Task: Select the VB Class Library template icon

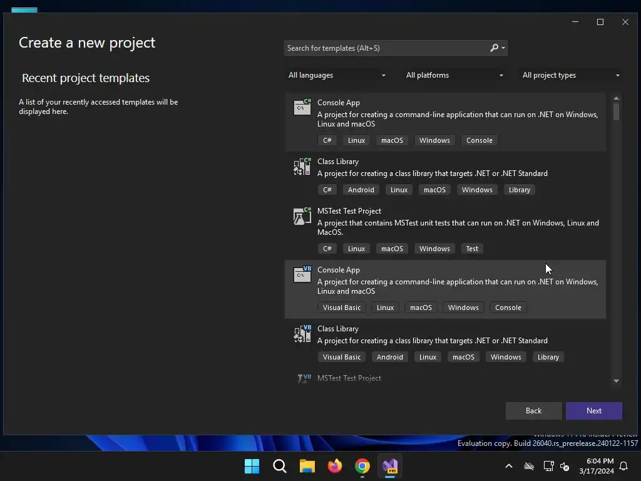Action: [302, 333]
